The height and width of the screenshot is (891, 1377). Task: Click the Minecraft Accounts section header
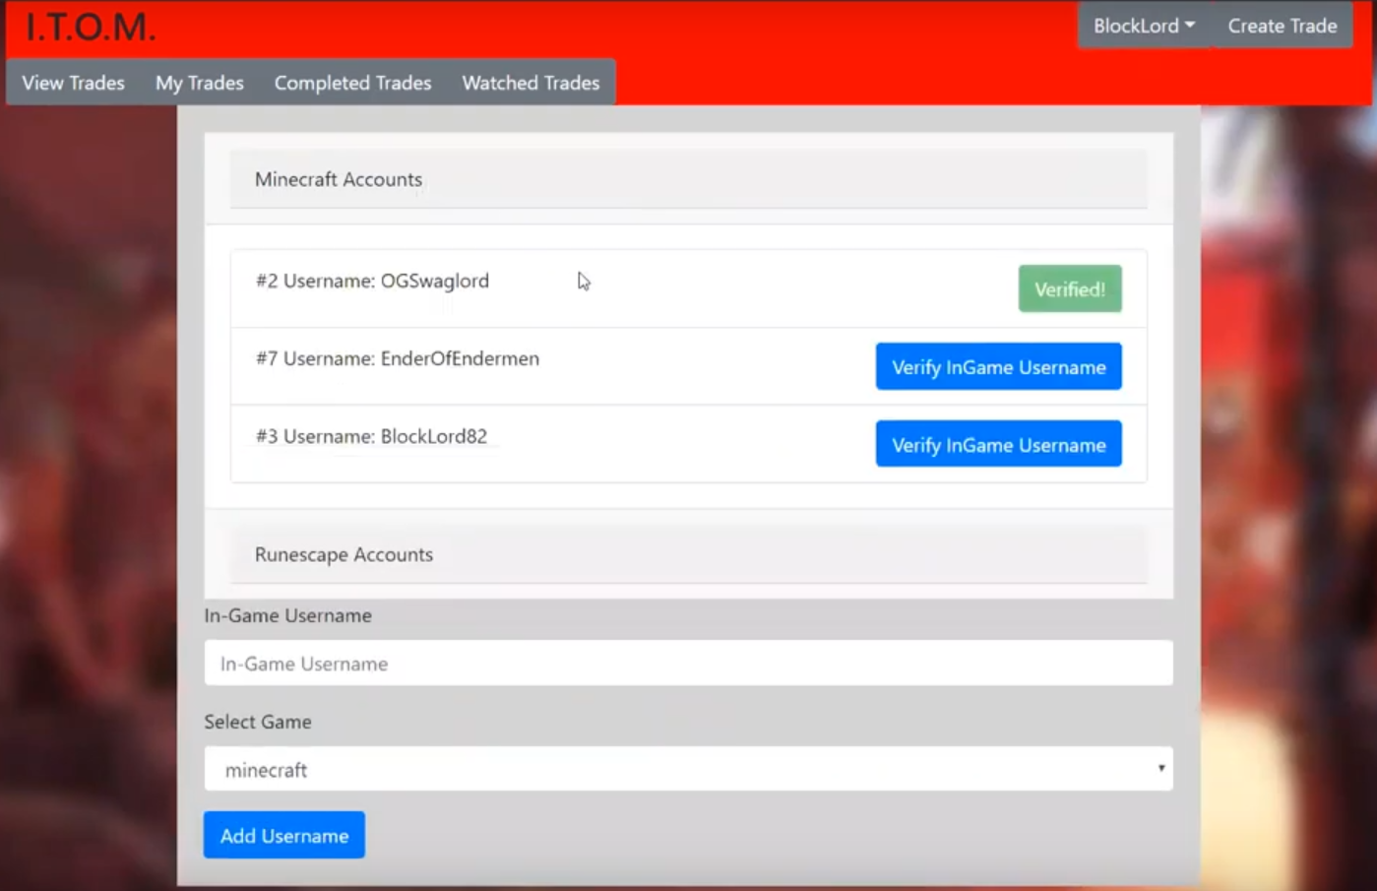(x=339, y=179)
